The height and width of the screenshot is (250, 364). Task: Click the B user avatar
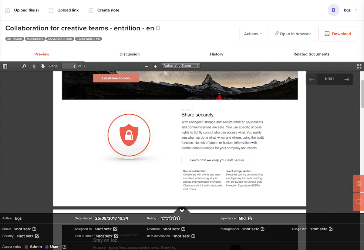point(333,10)
